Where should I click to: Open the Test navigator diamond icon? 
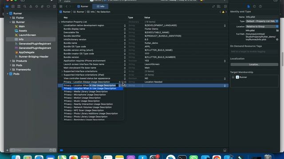click(36, 7)
